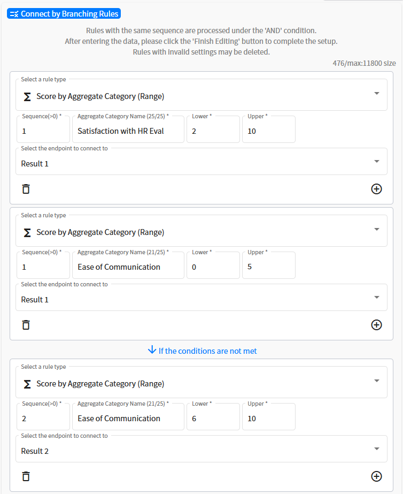Edit sequence field containing 2
Screen dimensions: 403x494
pos(43,417)
